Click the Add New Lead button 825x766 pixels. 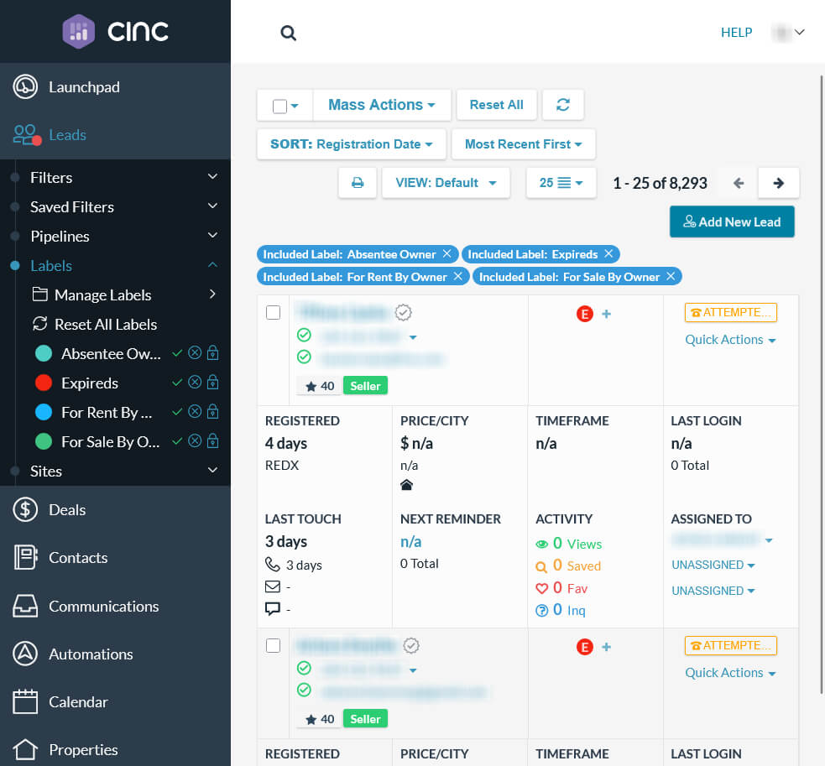point(732,221)
